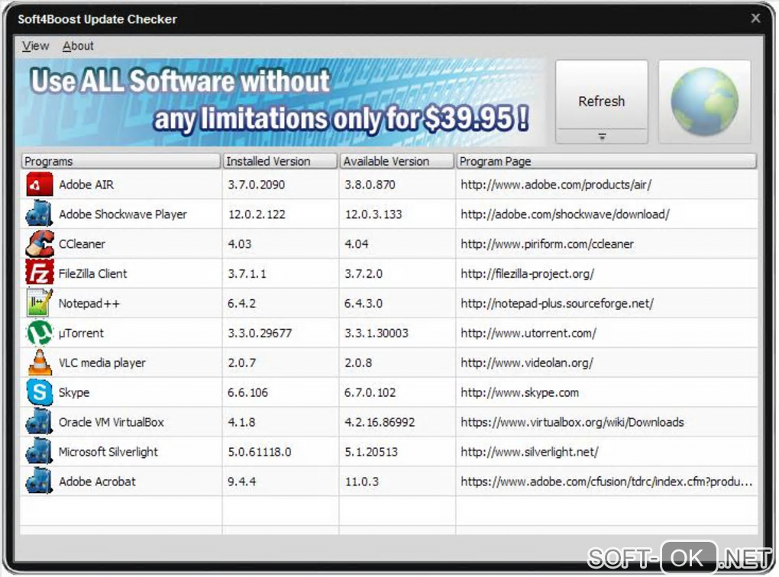
Task: Open the piriform.com/ccleaner link
Action: click(x=547, y=243)
